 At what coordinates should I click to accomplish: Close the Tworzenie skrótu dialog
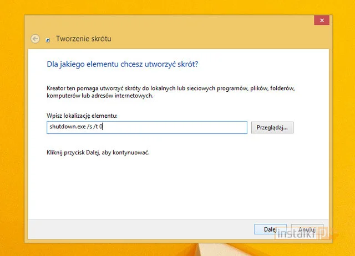point(321,20)
